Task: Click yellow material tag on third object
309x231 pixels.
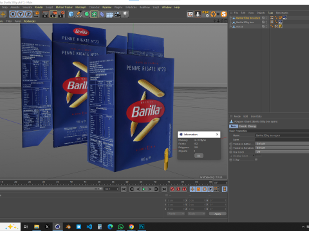Action: 280,26
